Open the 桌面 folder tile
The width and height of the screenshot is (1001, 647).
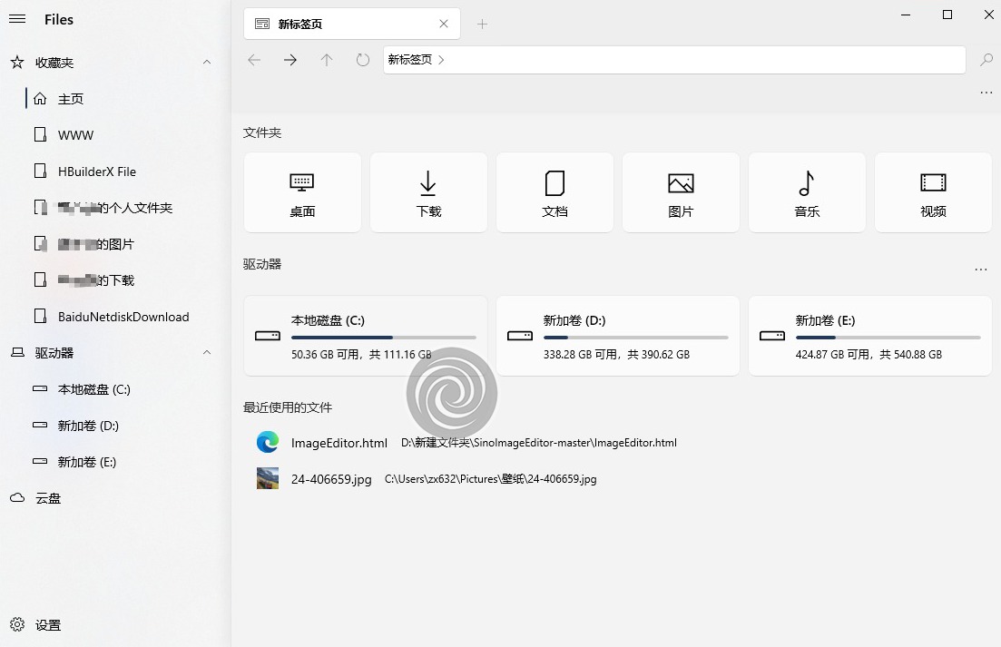point(302,192)
